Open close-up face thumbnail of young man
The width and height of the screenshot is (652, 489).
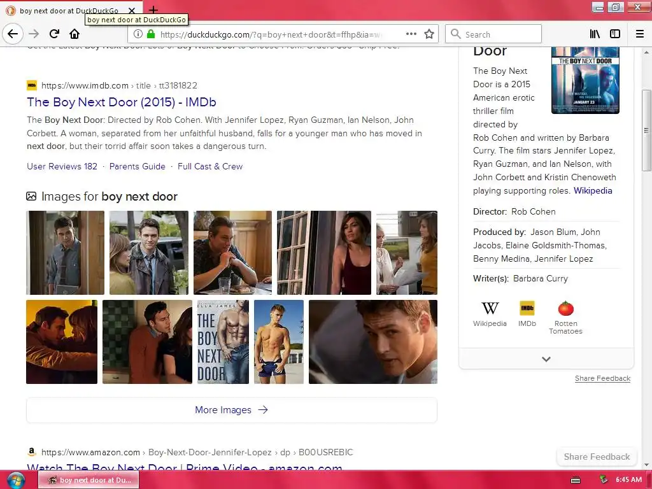tap(373, 342)
